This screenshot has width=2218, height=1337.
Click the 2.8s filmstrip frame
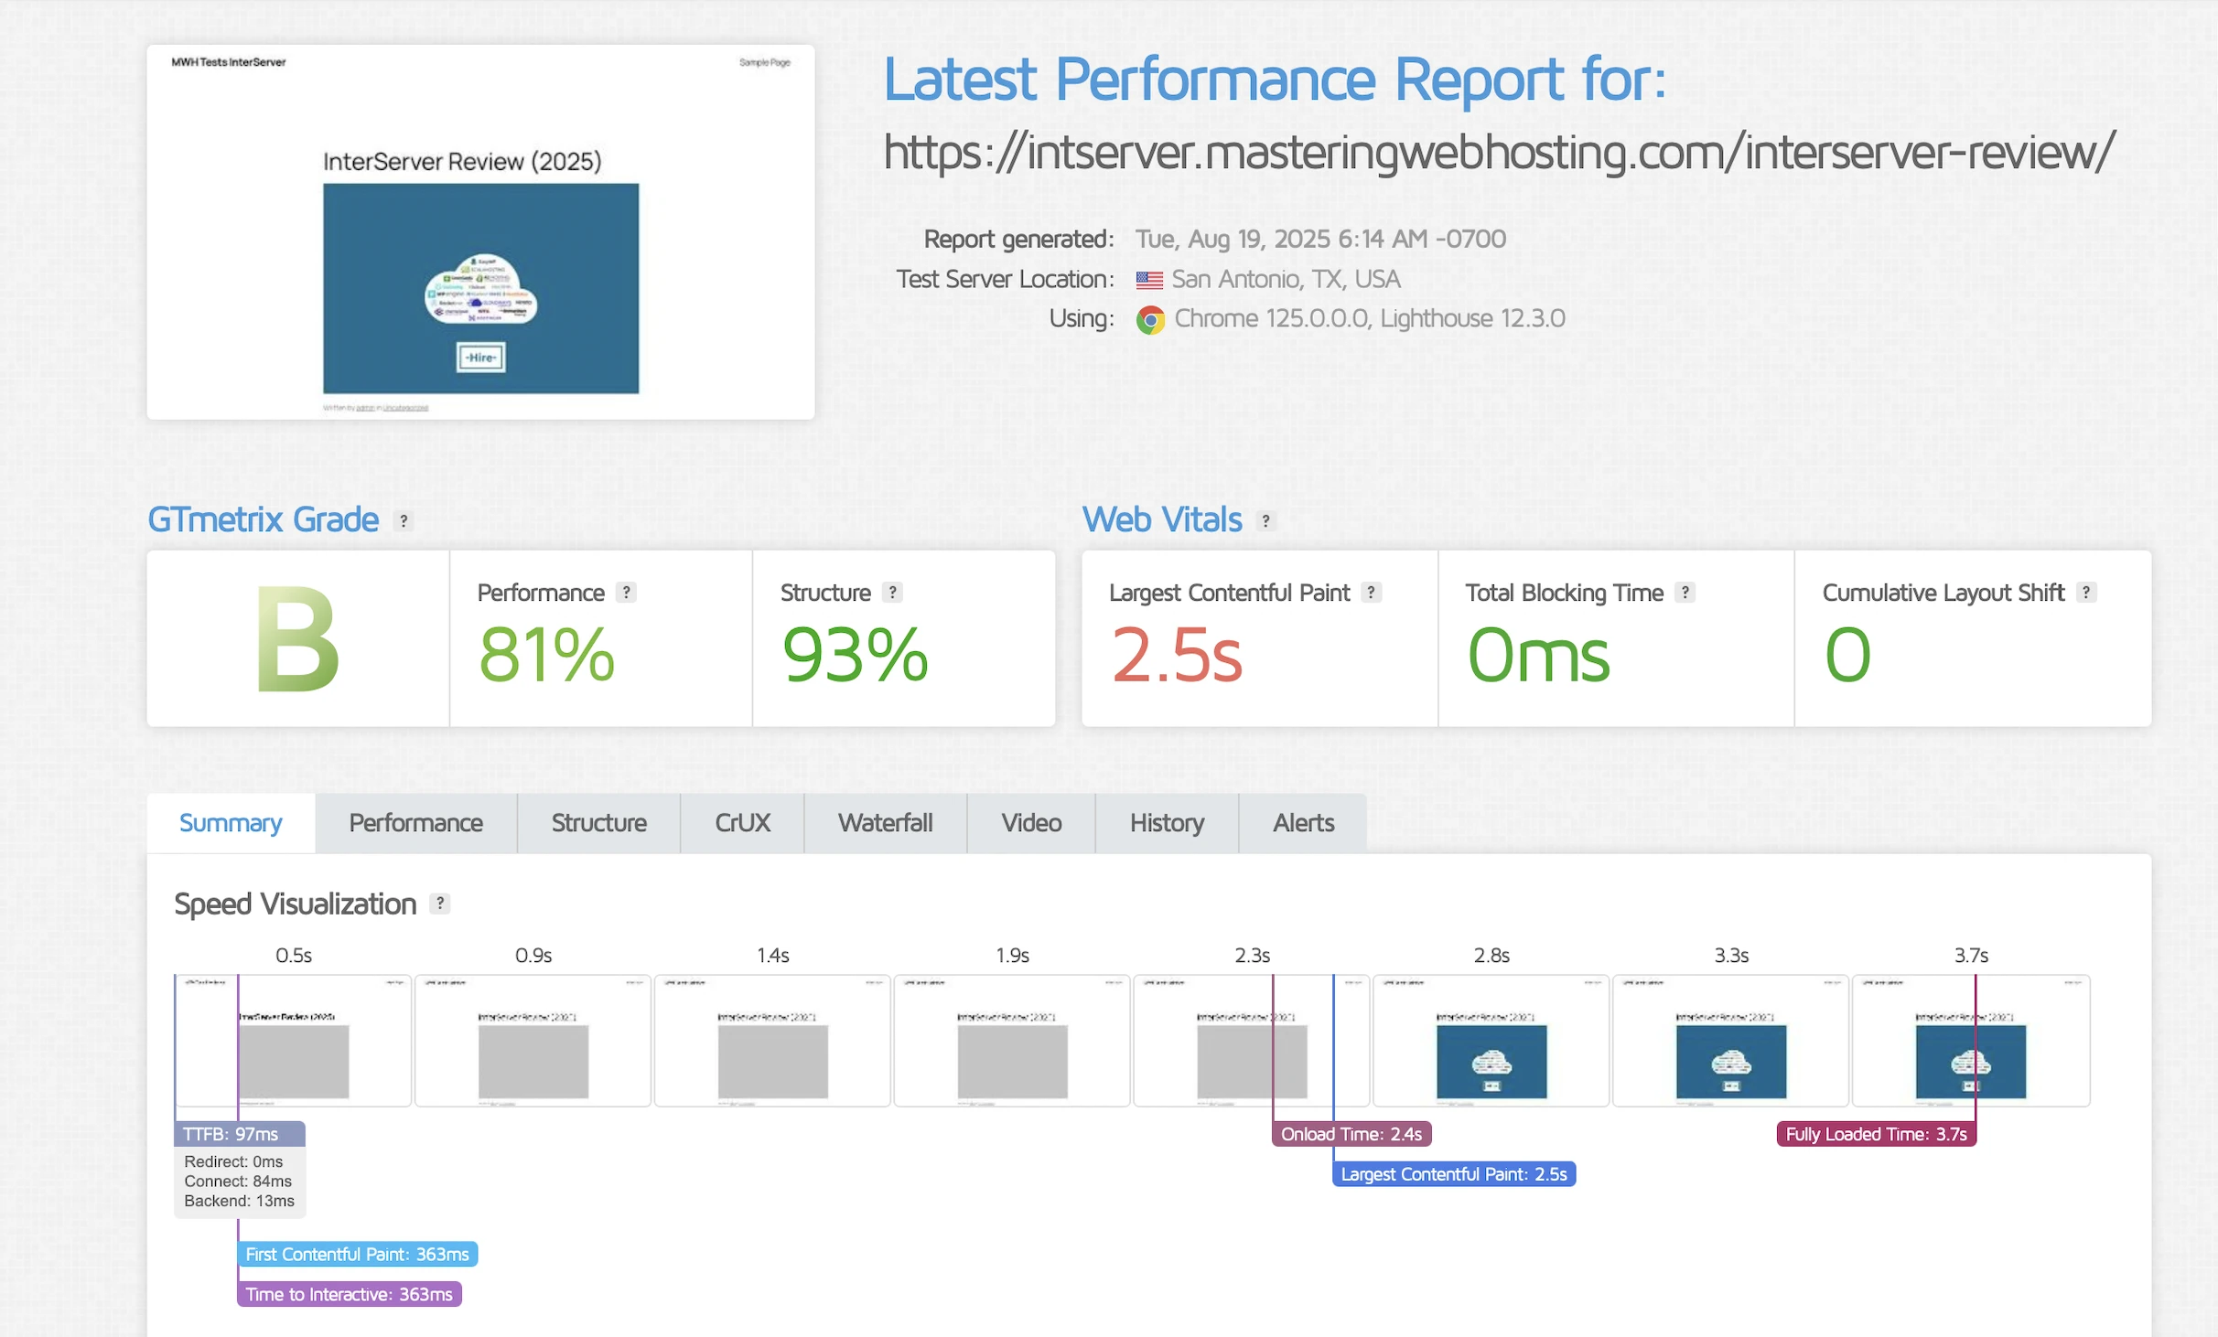point(1491,1041)
